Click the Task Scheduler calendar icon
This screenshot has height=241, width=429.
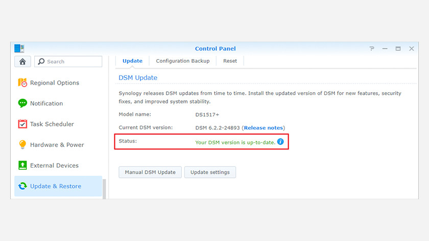22,124
